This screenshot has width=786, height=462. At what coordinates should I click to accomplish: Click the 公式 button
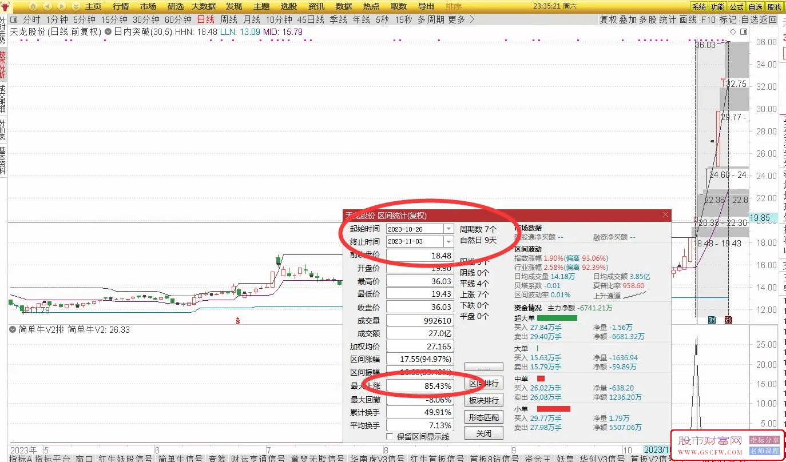[x=737, y=7]
